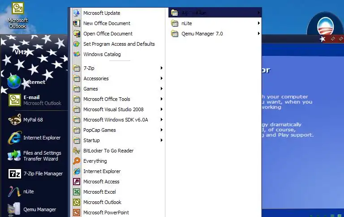Start Microsoft PowerPoint
Viewport: 344px width, 217px height.
pos(118,213)
